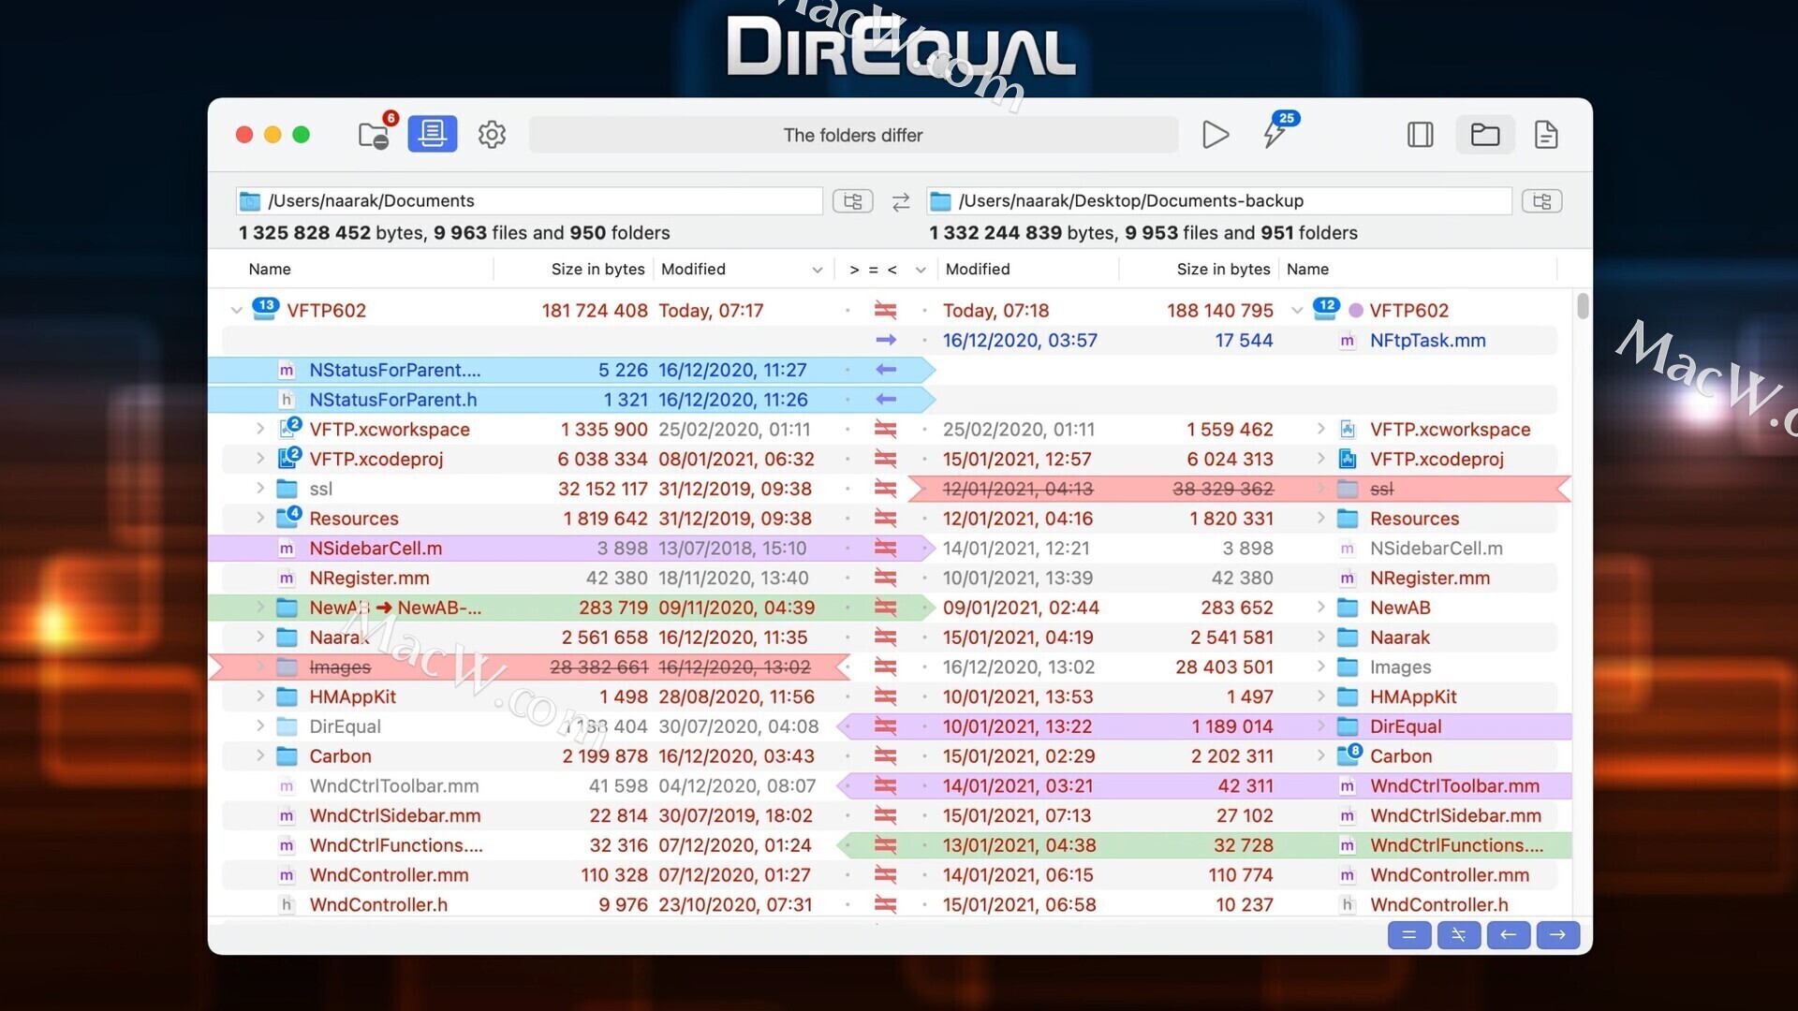Open the Modified column sort dropdown
The width and height of the screenshot is (1798, 1011).
click(x=817, y=270)
